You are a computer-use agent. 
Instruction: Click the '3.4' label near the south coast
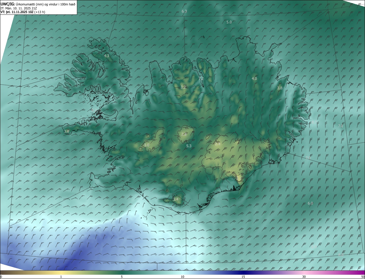point(176,199)
